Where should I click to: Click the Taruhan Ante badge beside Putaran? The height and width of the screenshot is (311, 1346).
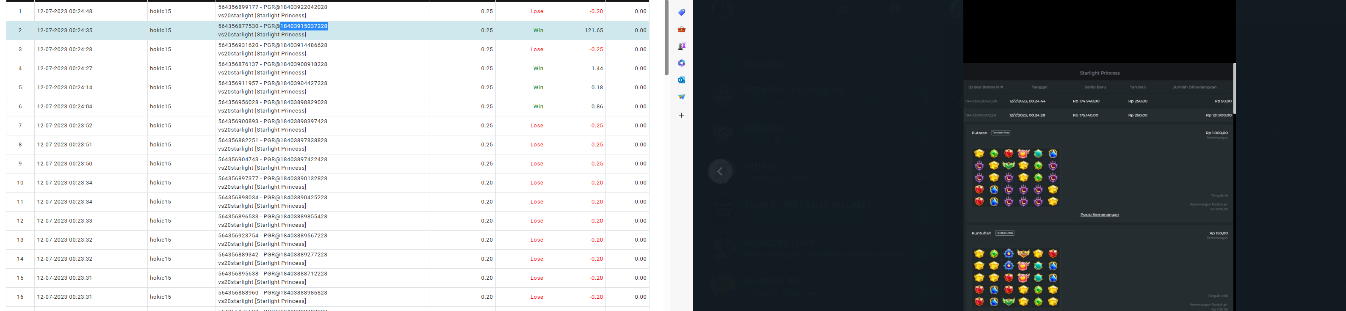coord(1001,132)
